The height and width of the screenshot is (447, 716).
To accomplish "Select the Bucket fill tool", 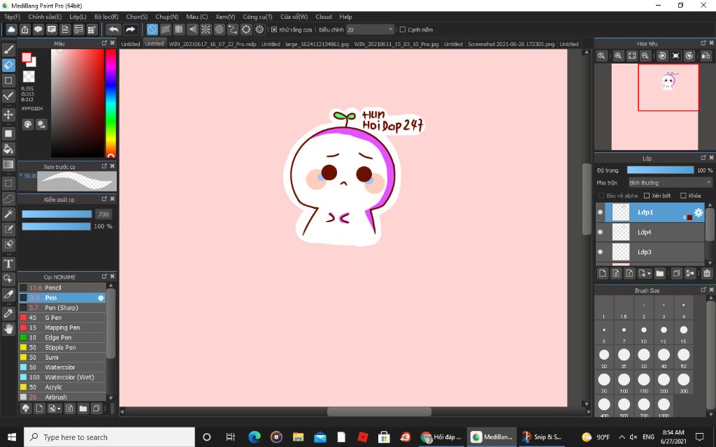I will 8,149.
